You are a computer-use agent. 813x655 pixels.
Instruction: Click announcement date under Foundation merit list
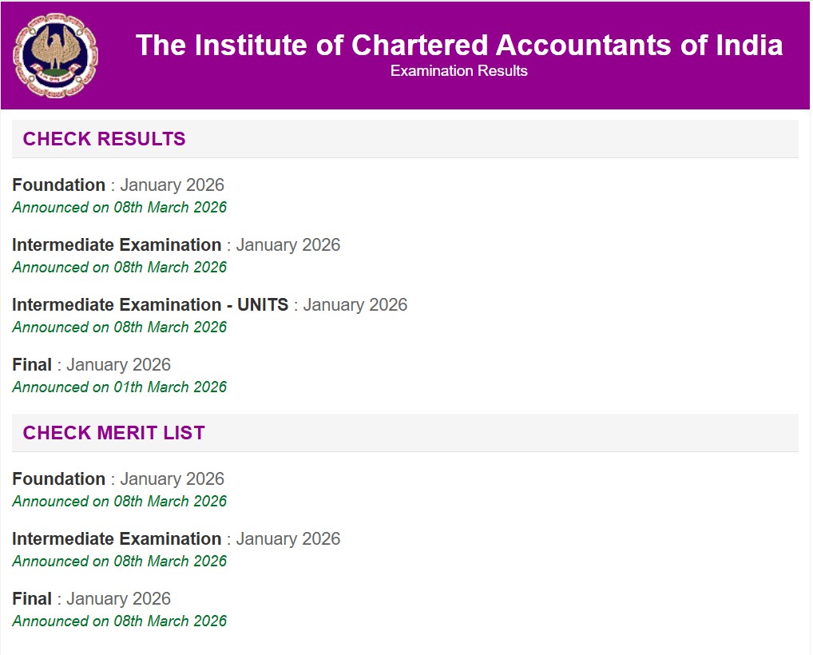tap(119, 501)
